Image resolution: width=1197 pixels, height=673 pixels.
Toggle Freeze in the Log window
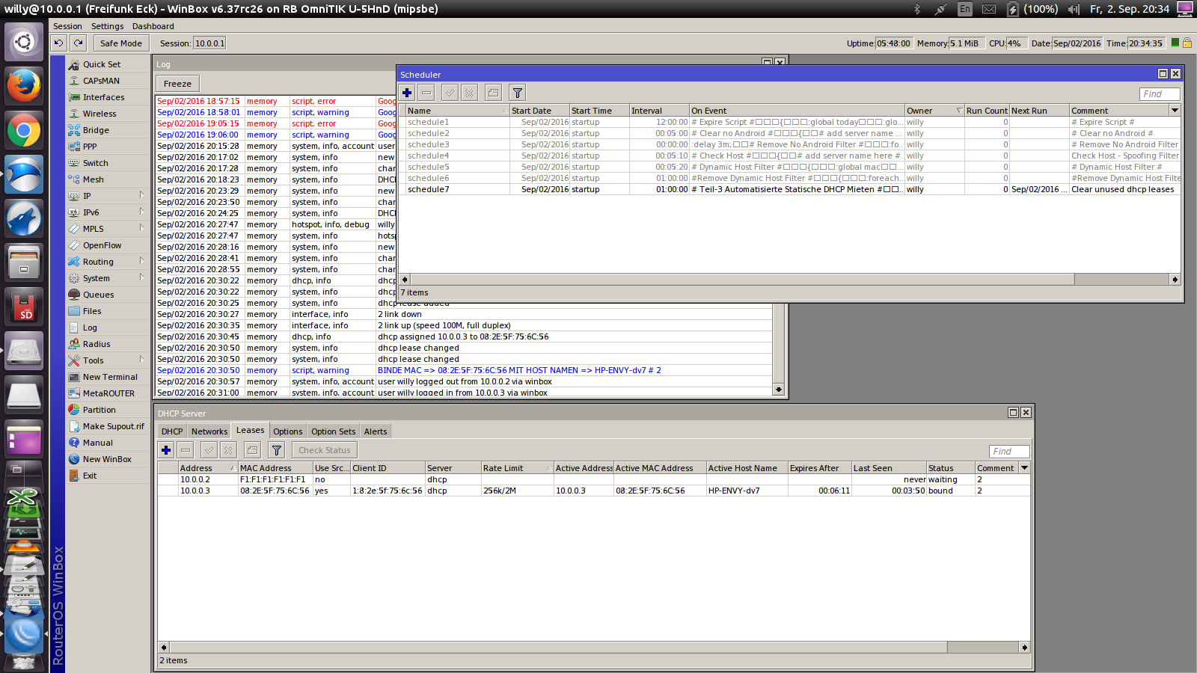tap(177, 84)
